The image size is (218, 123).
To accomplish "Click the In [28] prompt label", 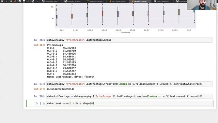I will tap(40, 96).
